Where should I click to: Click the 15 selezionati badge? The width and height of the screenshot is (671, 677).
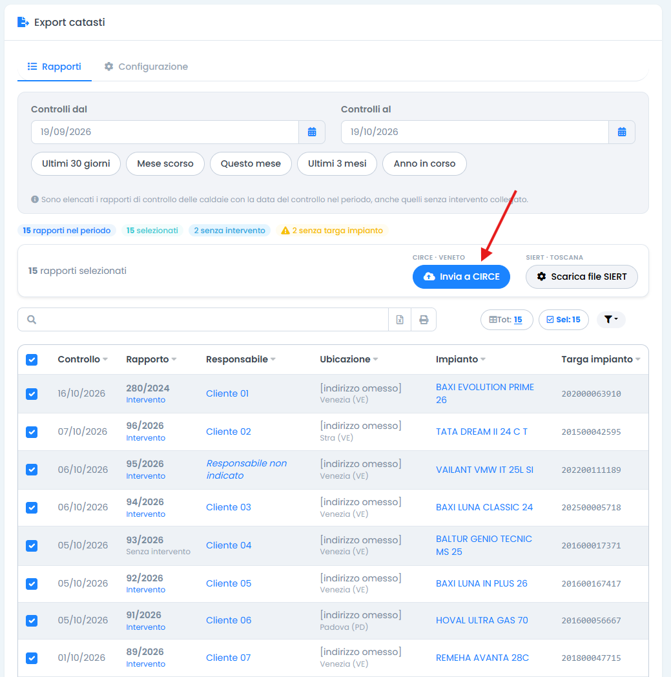pyautogui.click(x=152, y=231)
